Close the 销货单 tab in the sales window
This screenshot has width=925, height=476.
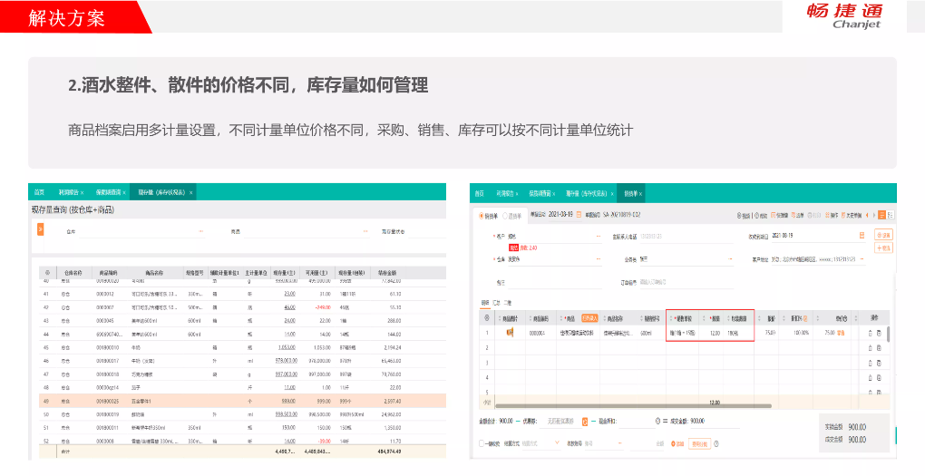tap(640, 193)
